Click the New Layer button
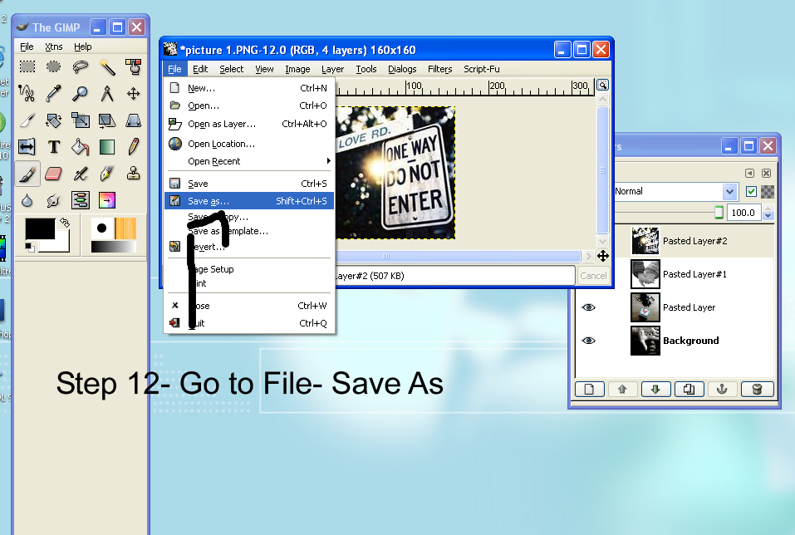 point(589,389)
